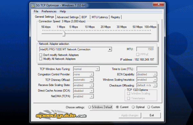Select Windows Default settings option
This screenshot has height=125, width=193.
tap(89, 107)
